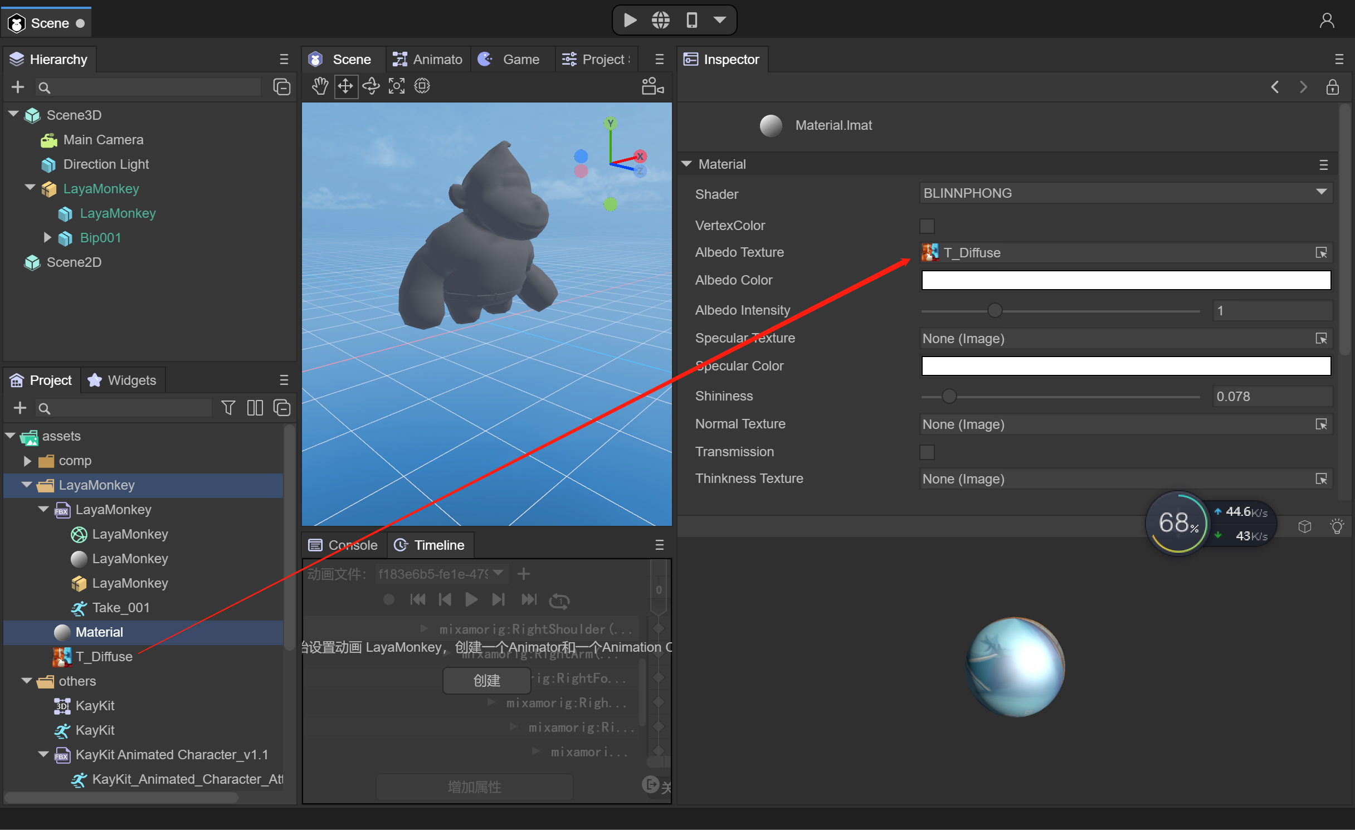This screenshot has width=1355, height=830.
Task: Enable the Transmission checkbox in Material
Action: click(927, 451)
